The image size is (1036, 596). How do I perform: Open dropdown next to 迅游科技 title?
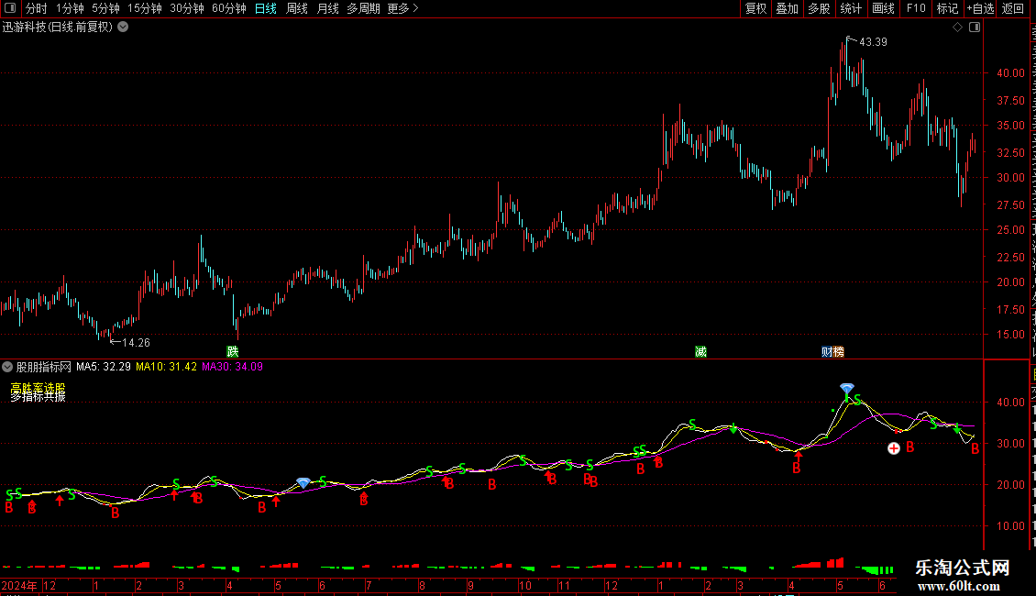click(123, 28)
